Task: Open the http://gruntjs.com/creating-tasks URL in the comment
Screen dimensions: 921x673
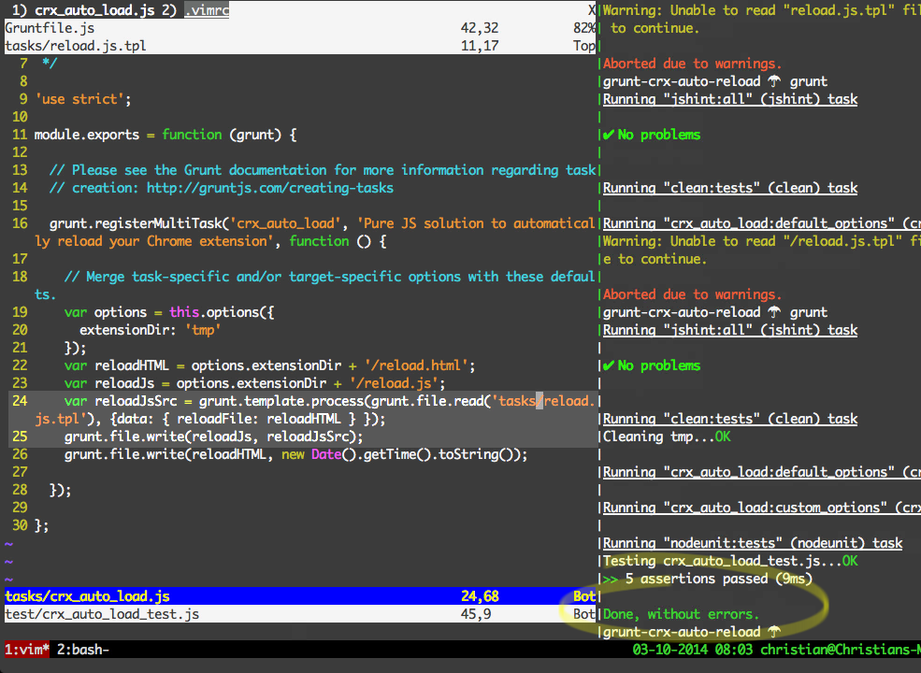Action: point(270,188)
